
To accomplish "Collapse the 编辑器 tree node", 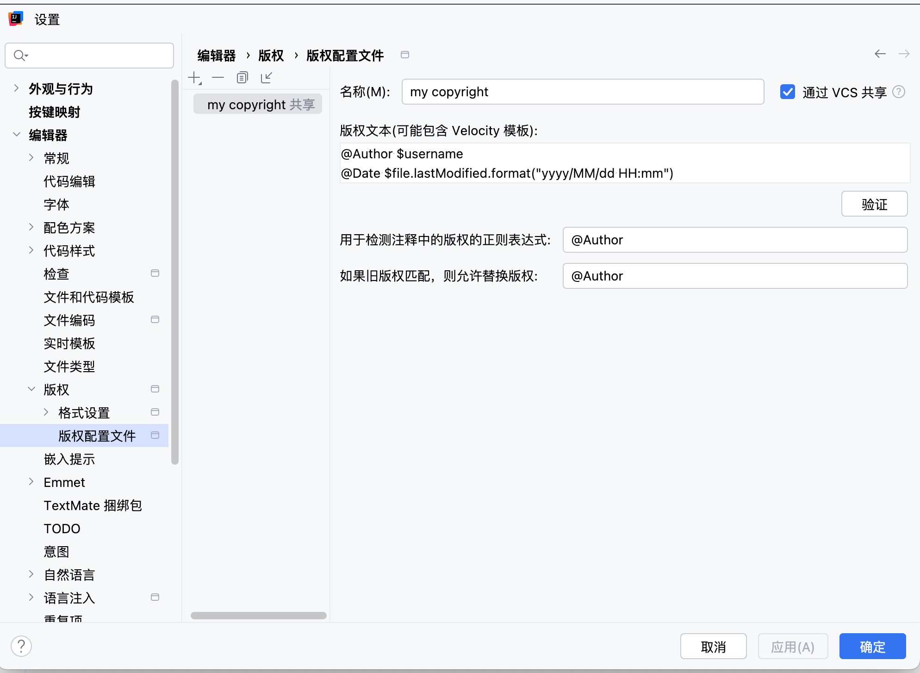I will tap(17, 135).
